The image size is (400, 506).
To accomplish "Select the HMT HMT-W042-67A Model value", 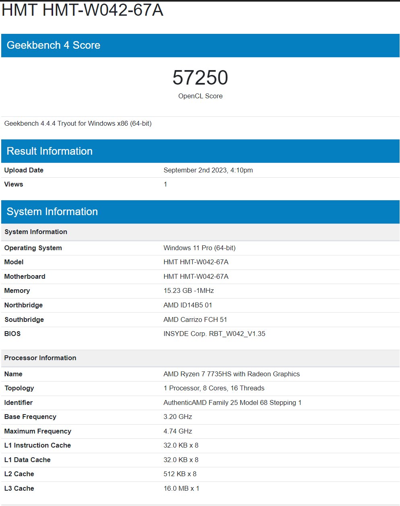I will coord(196,262).
